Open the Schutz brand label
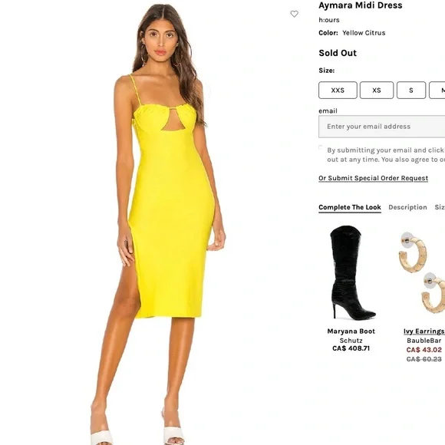Screen dimensions: 445x445 pyautogui.click(x=351, y=341)
